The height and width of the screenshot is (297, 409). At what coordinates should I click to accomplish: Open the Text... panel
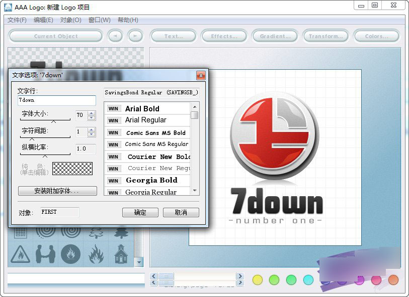coord(174,36)
